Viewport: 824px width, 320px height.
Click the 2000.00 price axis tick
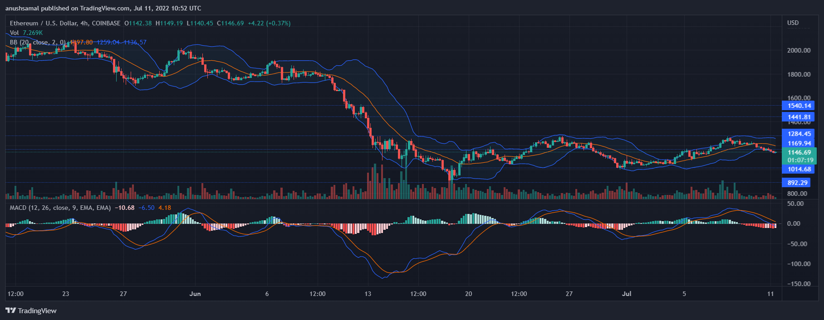799,50
